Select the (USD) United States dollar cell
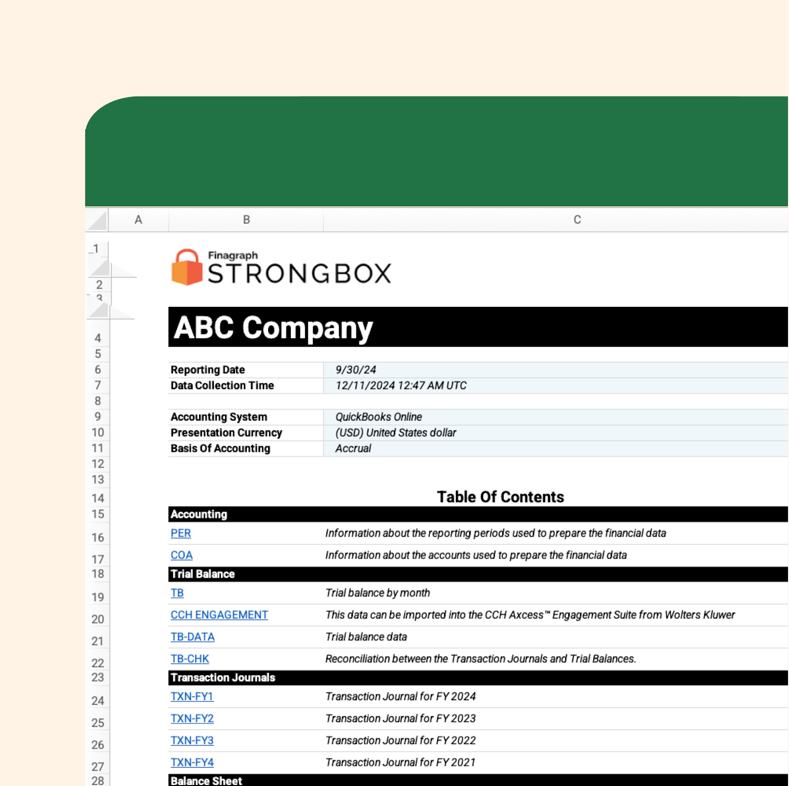Viewport: 789px width, 786px height. click(556, 433)
